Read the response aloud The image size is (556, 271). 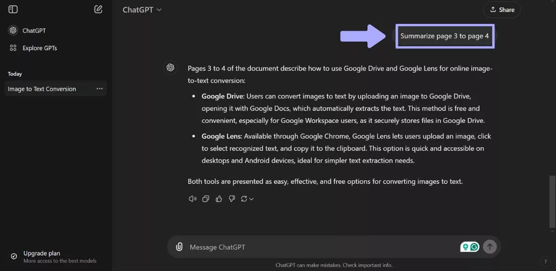[193, 199]
